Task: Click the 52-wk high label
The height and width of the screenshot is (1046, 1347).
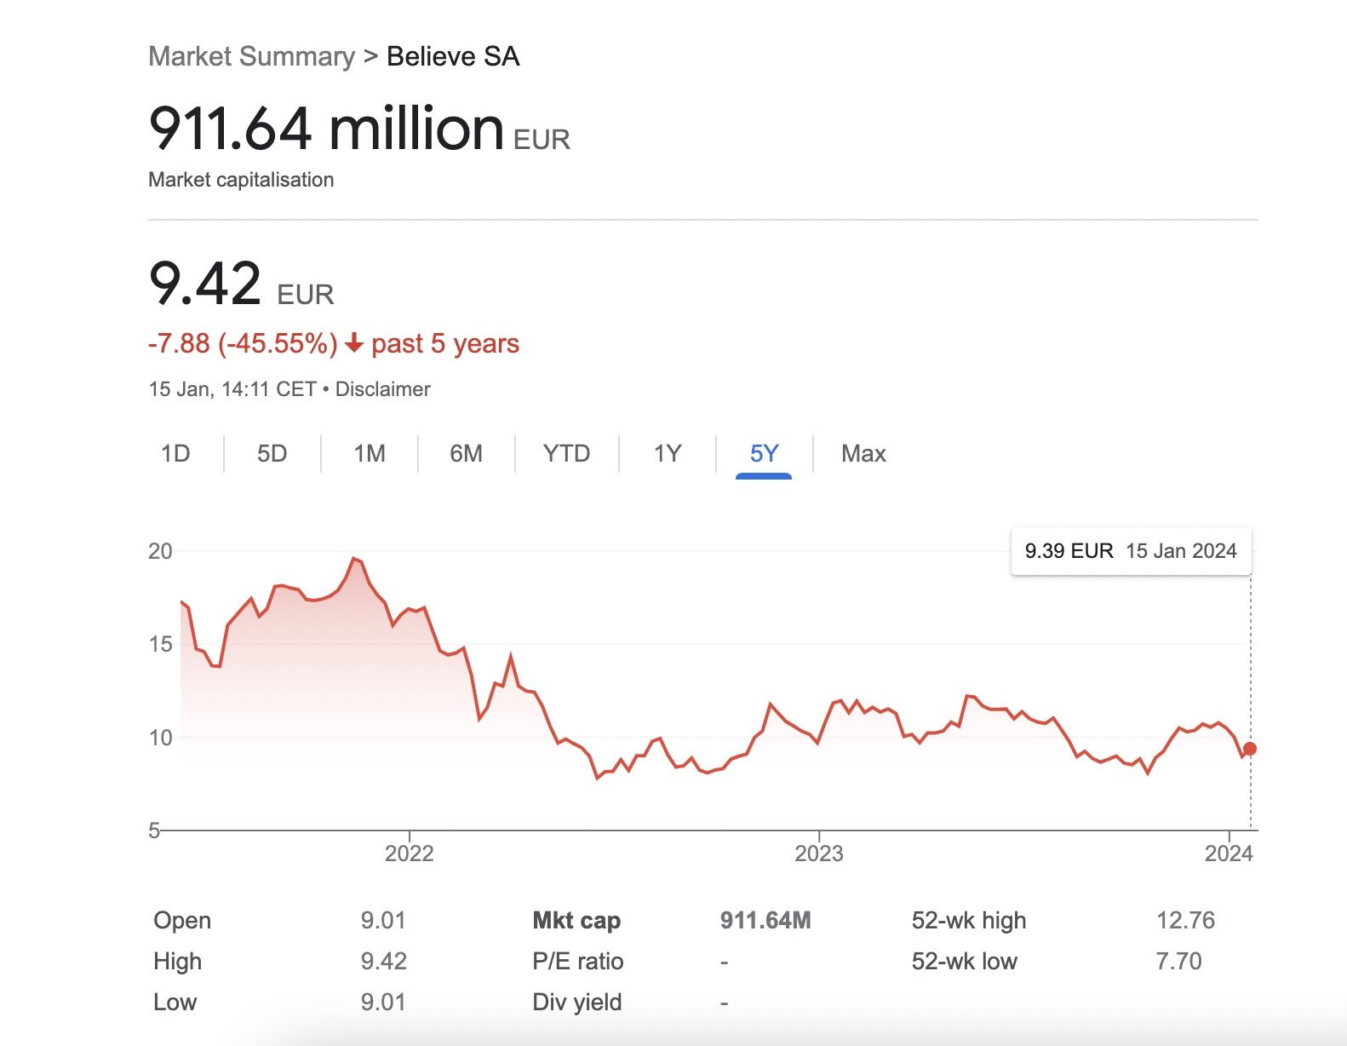Action: 969,921
